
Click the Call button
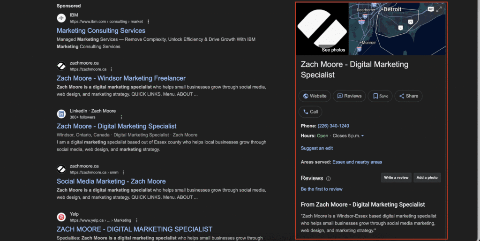pyautogui.click(x=310, y=112)
